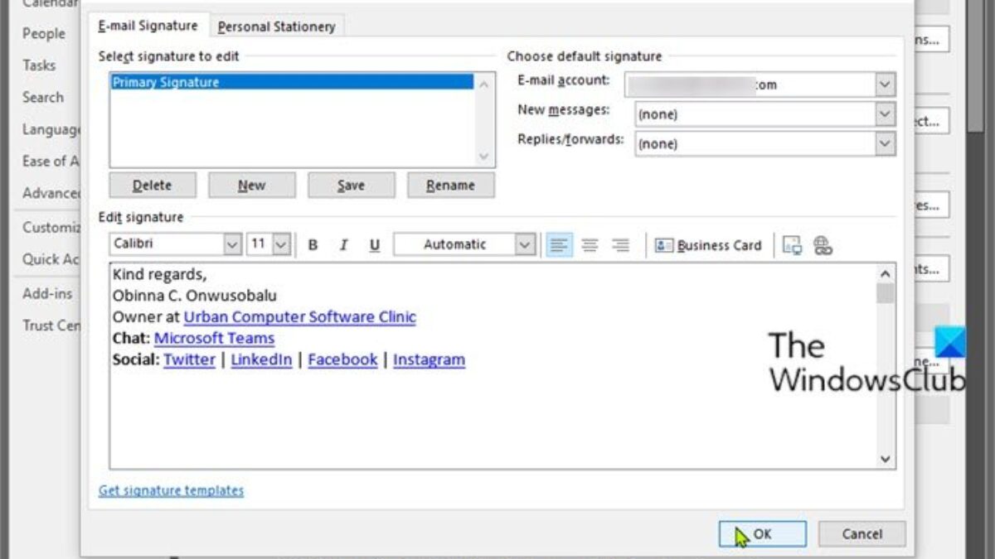Click the signature list scroll down arrow
The height and width of the screenshot is (559, 995).
pos(485,157)
